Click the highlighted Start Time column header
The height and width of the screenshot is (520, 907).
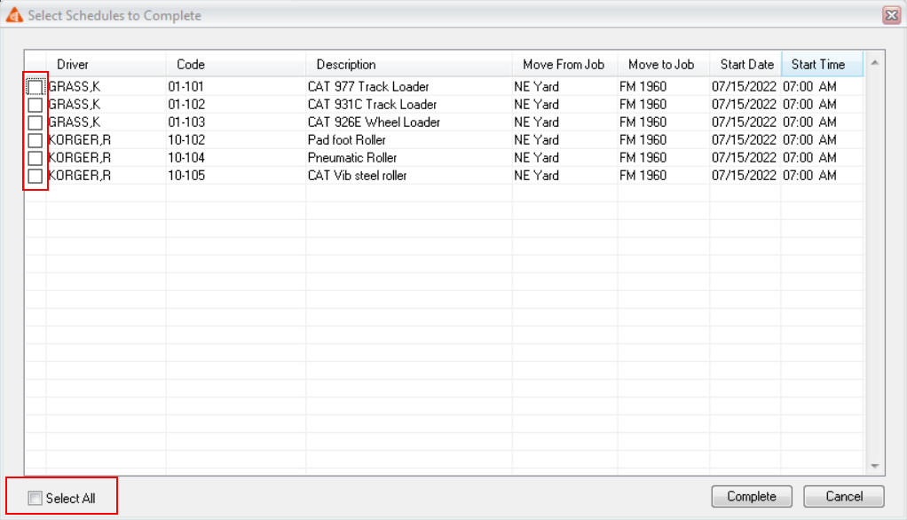pyautogui.click(x=821, y=64)
